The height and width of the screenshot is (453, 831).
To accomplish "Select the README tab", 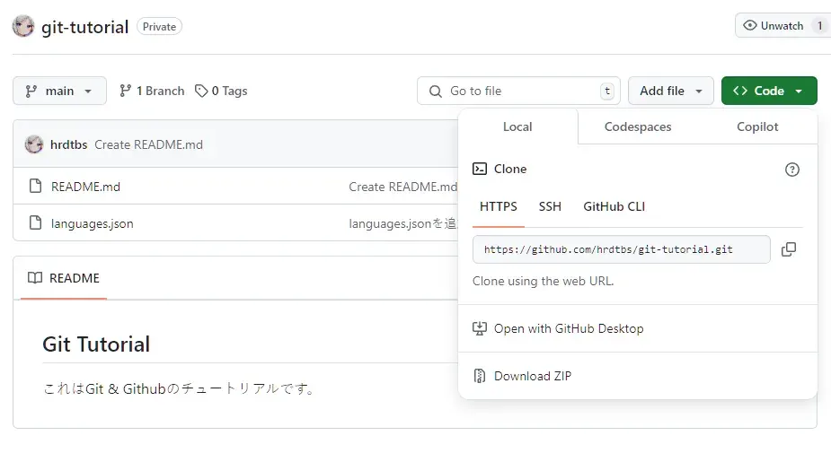I will (64, 278).
